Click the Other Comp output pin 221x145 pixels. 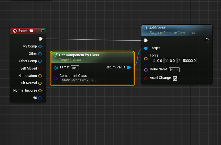click(40, 61)
